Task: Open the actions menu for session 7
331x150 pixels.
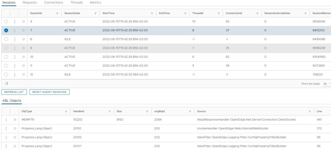Action: [x=15, y=30]
